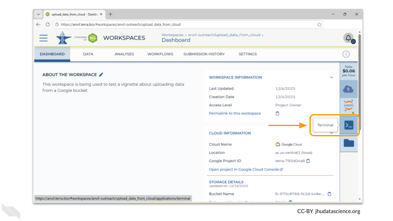Open the Terminal from the sidebar
The image size is (393, 221).
click(349, 125)
